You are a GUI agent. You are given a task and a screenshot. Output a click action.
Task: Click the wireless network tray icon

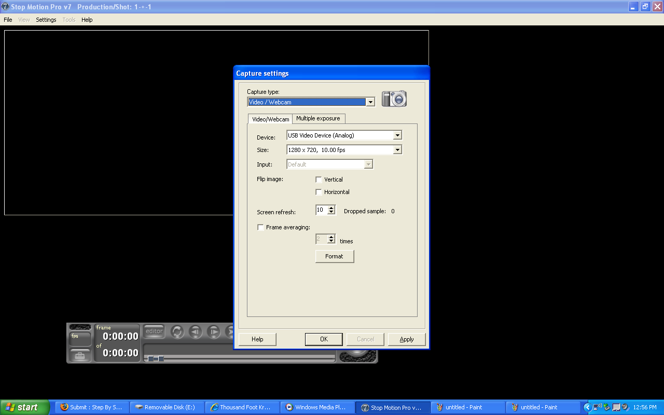coord(598,407)
